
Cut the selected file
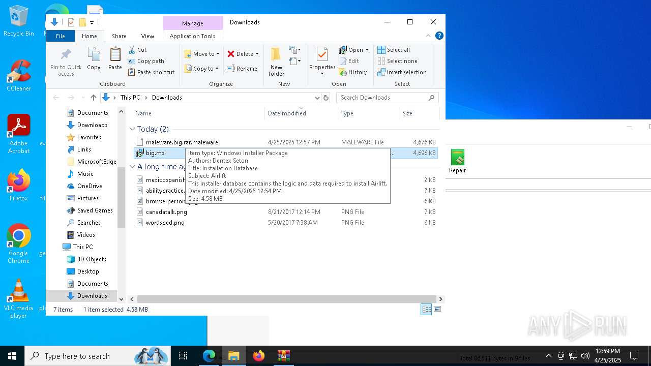click(137, 50)
